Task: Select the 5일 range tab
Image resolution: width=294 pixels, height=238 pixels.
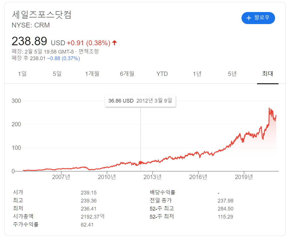Action: click(x=57, y=74)
